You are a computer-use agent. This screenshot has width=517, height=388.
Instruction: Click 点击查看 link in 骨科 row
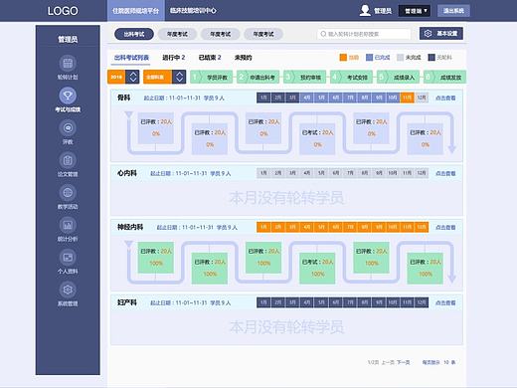tap(445, 98)
